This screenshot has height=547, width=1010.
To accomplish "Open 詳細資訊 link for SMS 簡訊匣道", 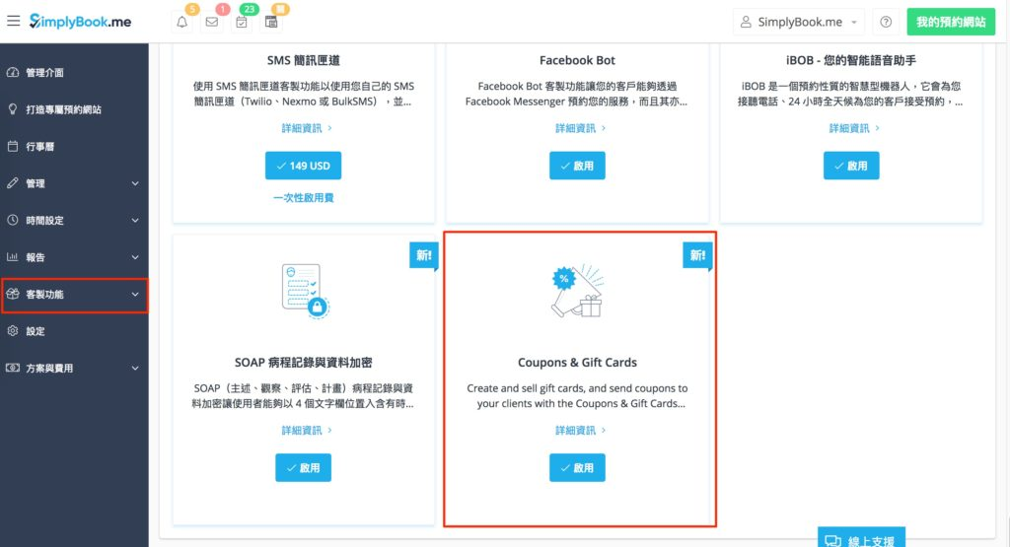I will (307, 128).
